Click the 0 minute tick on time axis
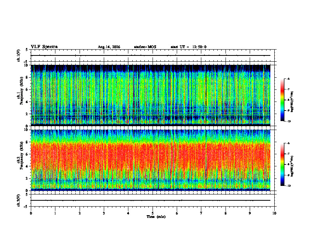This screenshot has width=309, height=239. pos(31,213)
